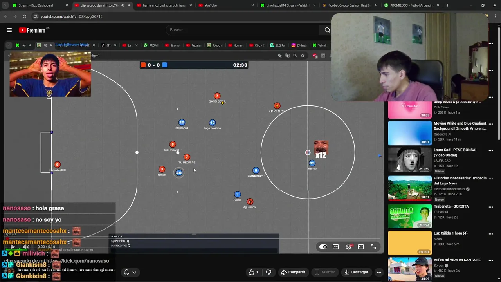Switch to the Roobet Crypto Casino tab
Screen dimensions: 501x282
pyautogui.click(x=350, y=5)
